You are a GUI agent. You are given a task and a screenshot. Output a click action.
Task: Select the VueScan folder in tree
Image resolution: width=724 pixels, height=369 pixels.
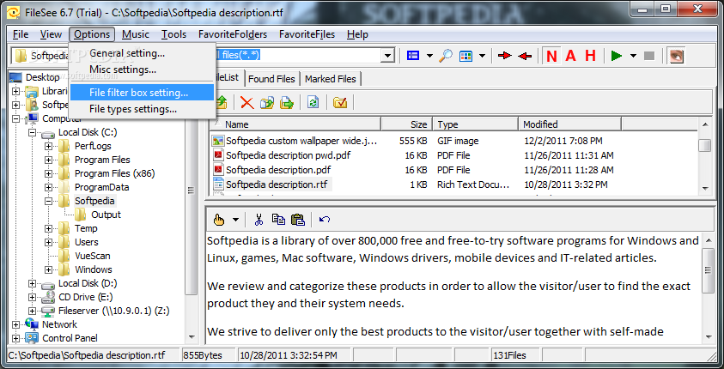point(93,256)
